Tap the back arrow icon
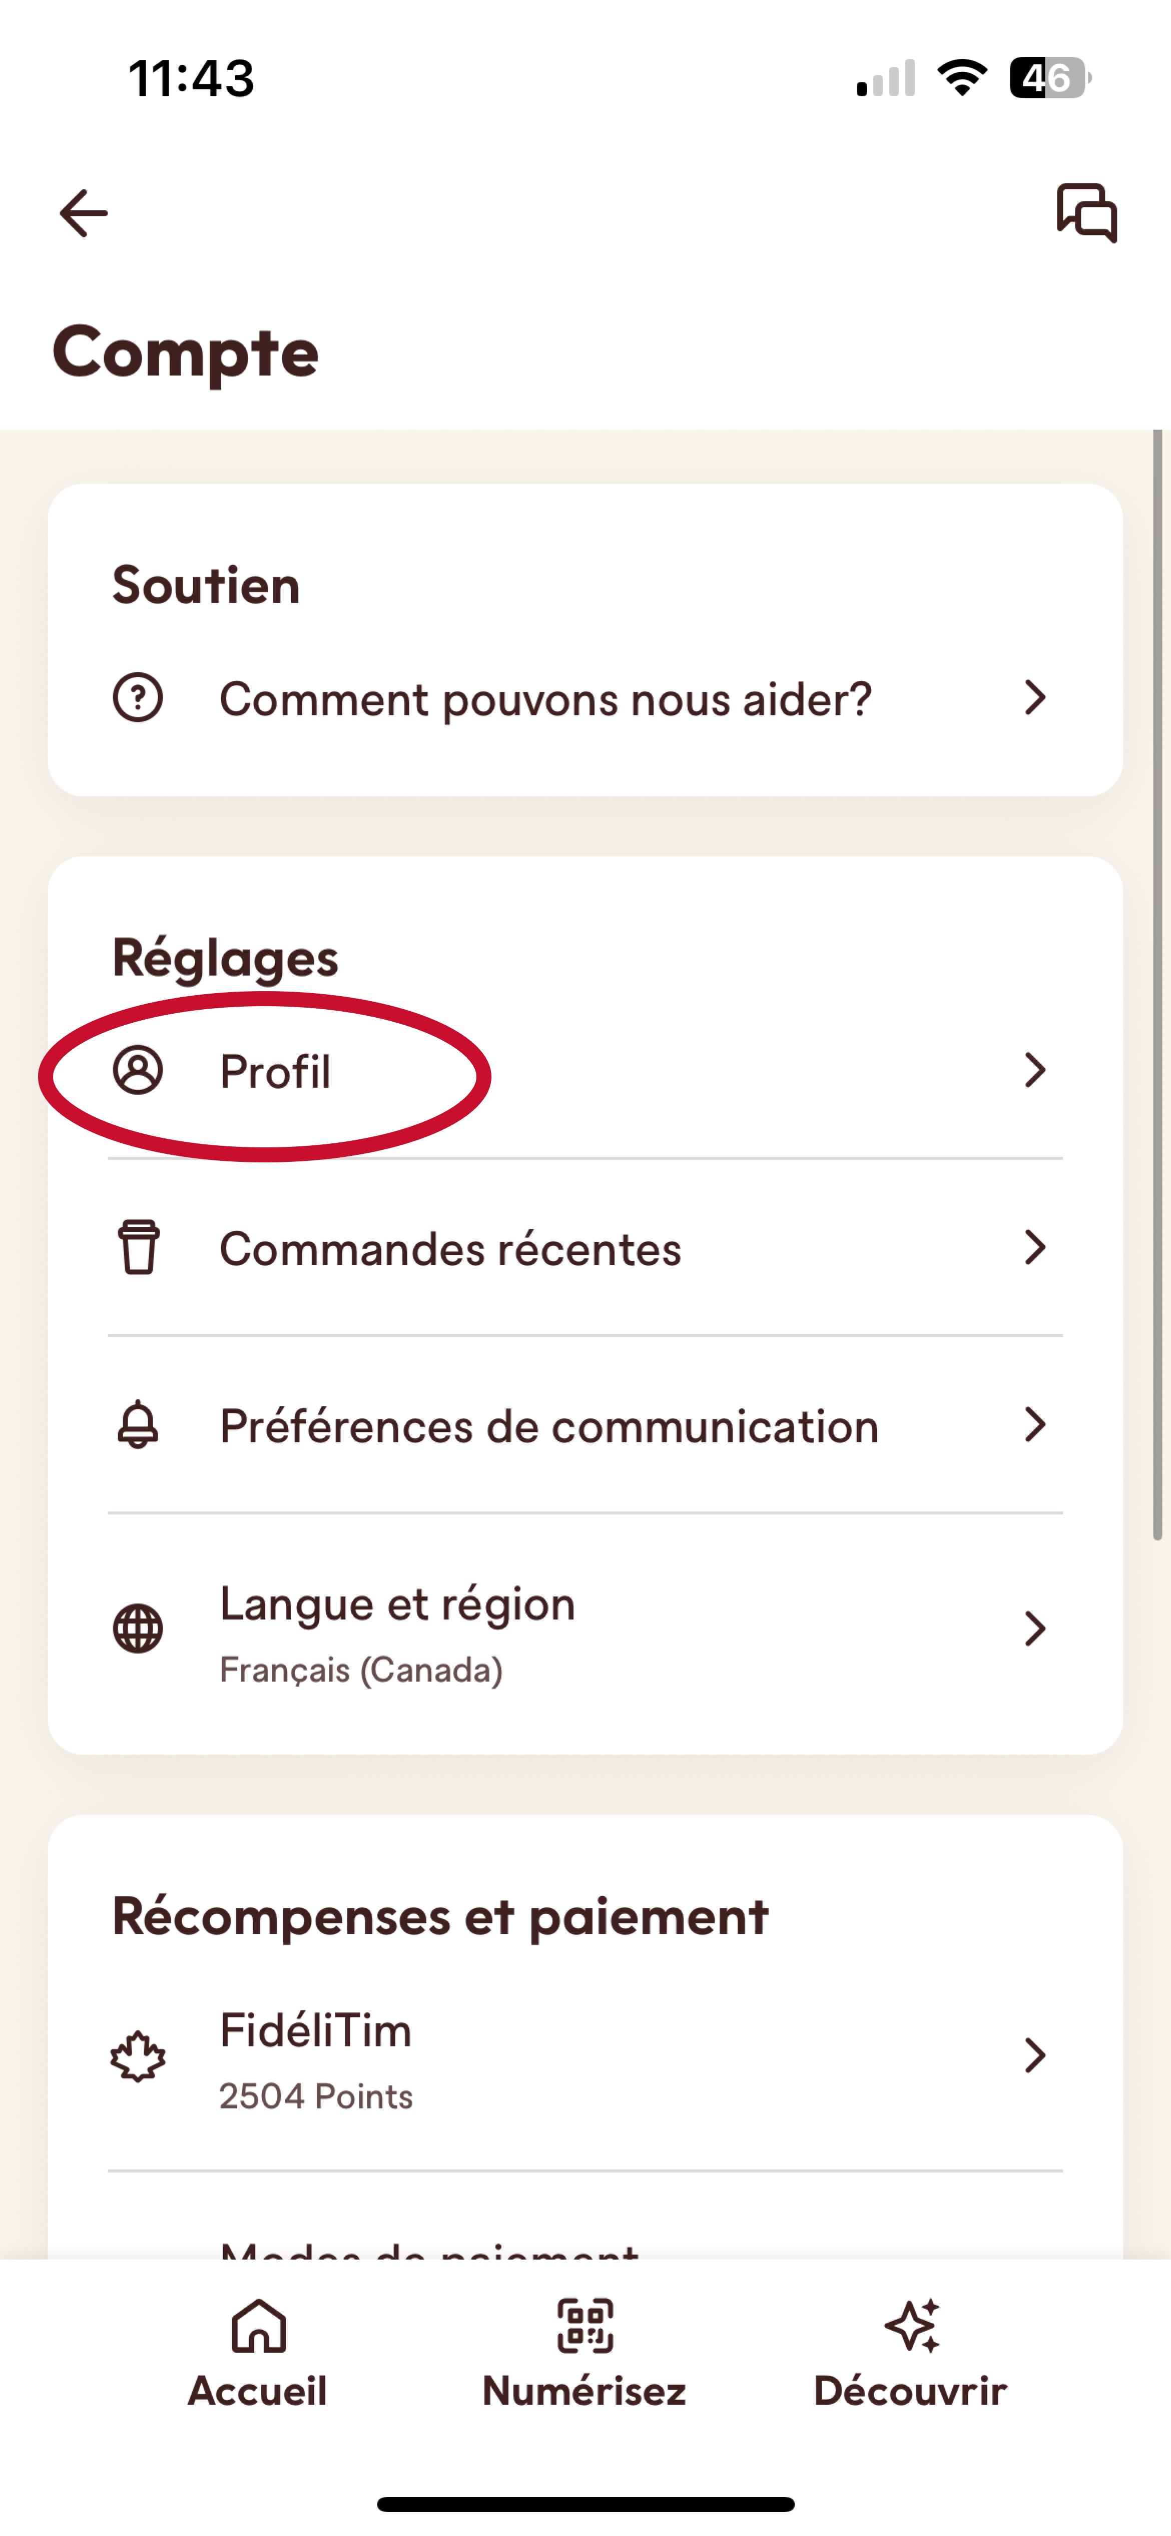1171x2536 pixels. (84, 213)
